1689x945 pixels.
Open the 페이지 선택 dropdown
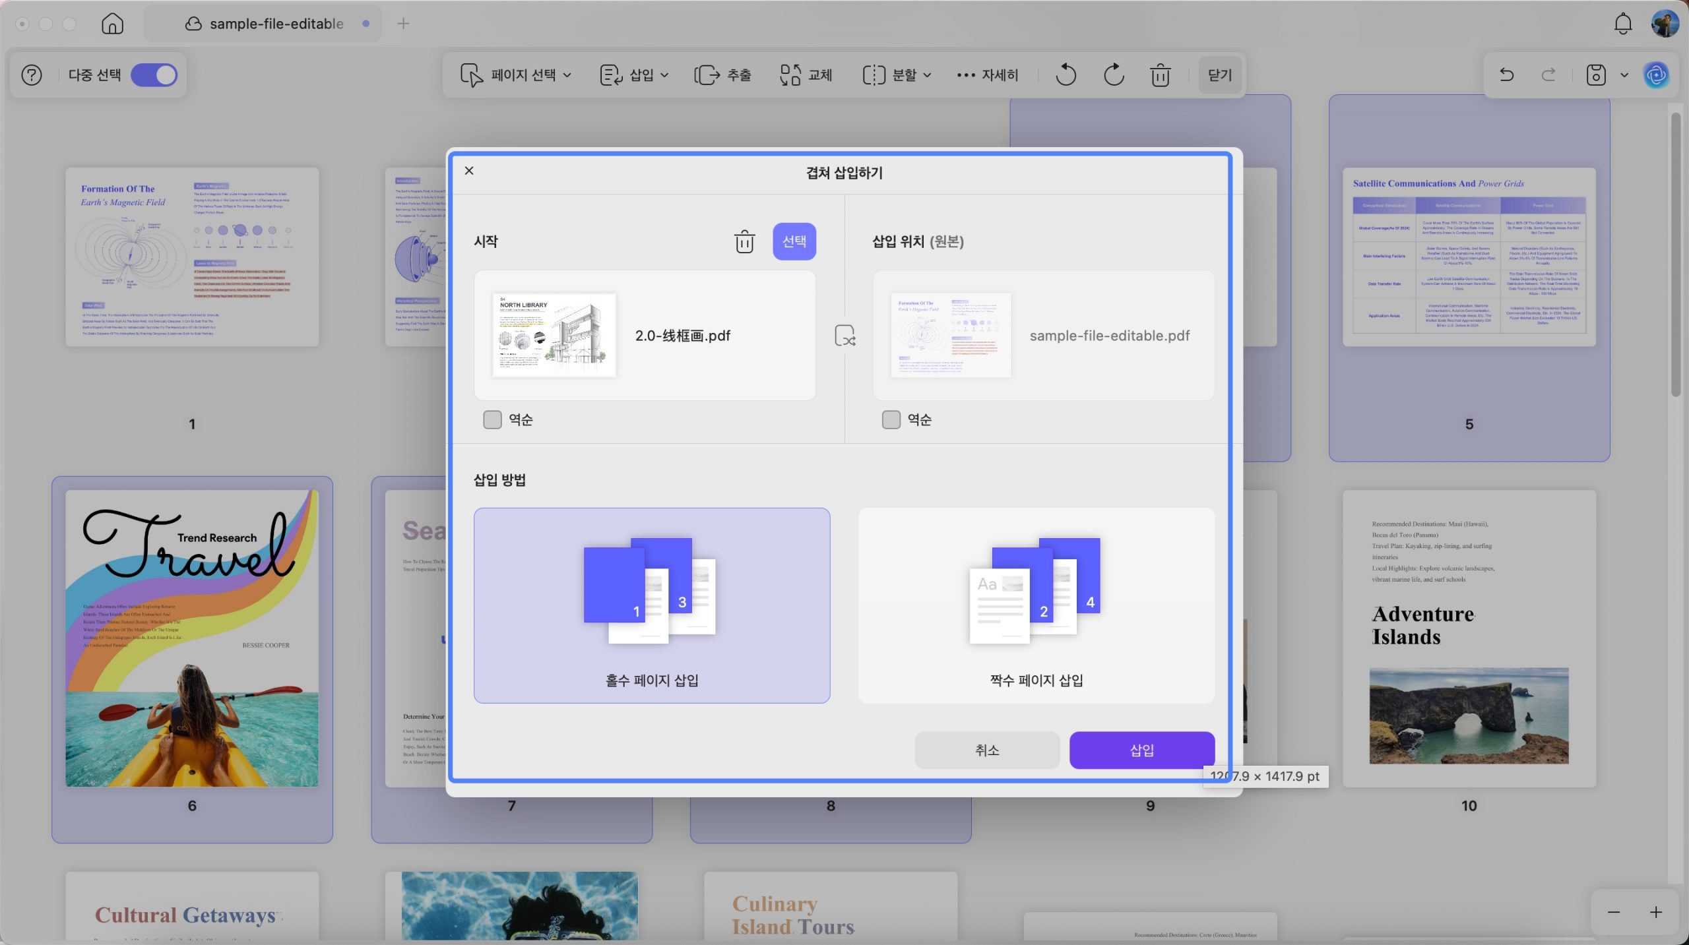515,75
